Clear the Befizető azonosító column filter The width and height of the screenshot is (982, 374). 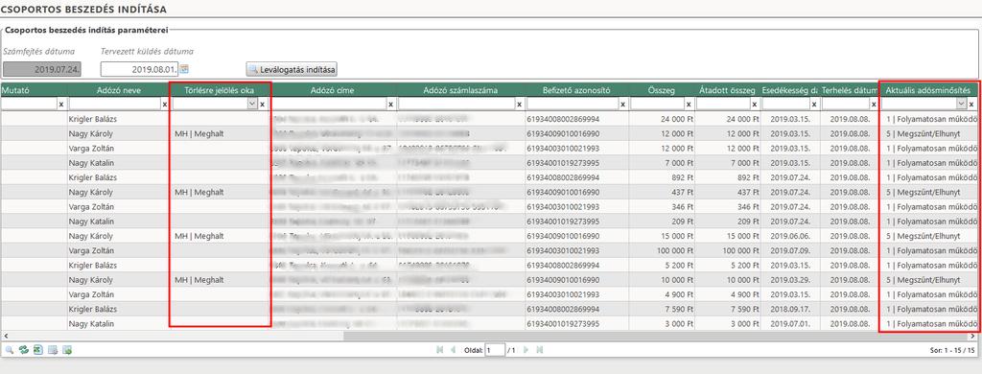622,104
